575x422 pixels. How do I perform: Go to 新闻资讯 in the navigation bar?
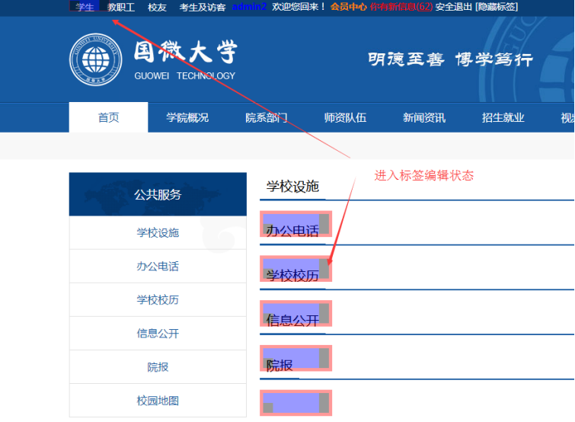424,117
